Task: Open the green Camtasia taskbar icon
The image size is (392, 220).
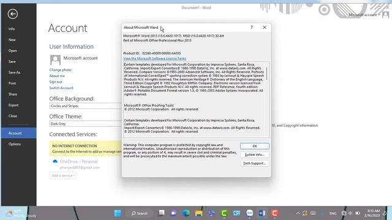Action: [x=224, y=213]
